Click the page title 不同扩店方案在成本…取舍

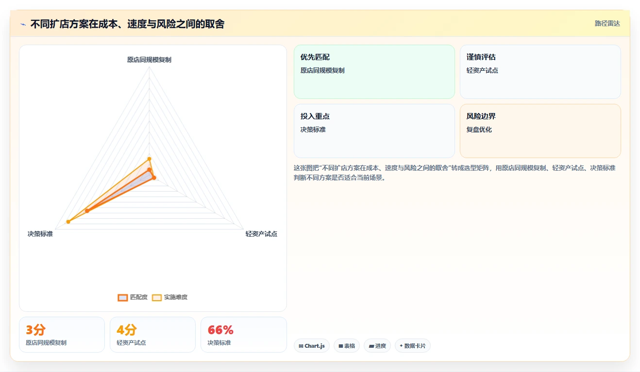click(127, 24)
